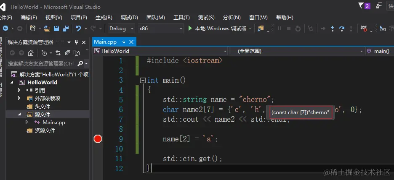Screen dimensions: 394x180
Task: Click the Open File folder icon
Action: pos(47,29)
